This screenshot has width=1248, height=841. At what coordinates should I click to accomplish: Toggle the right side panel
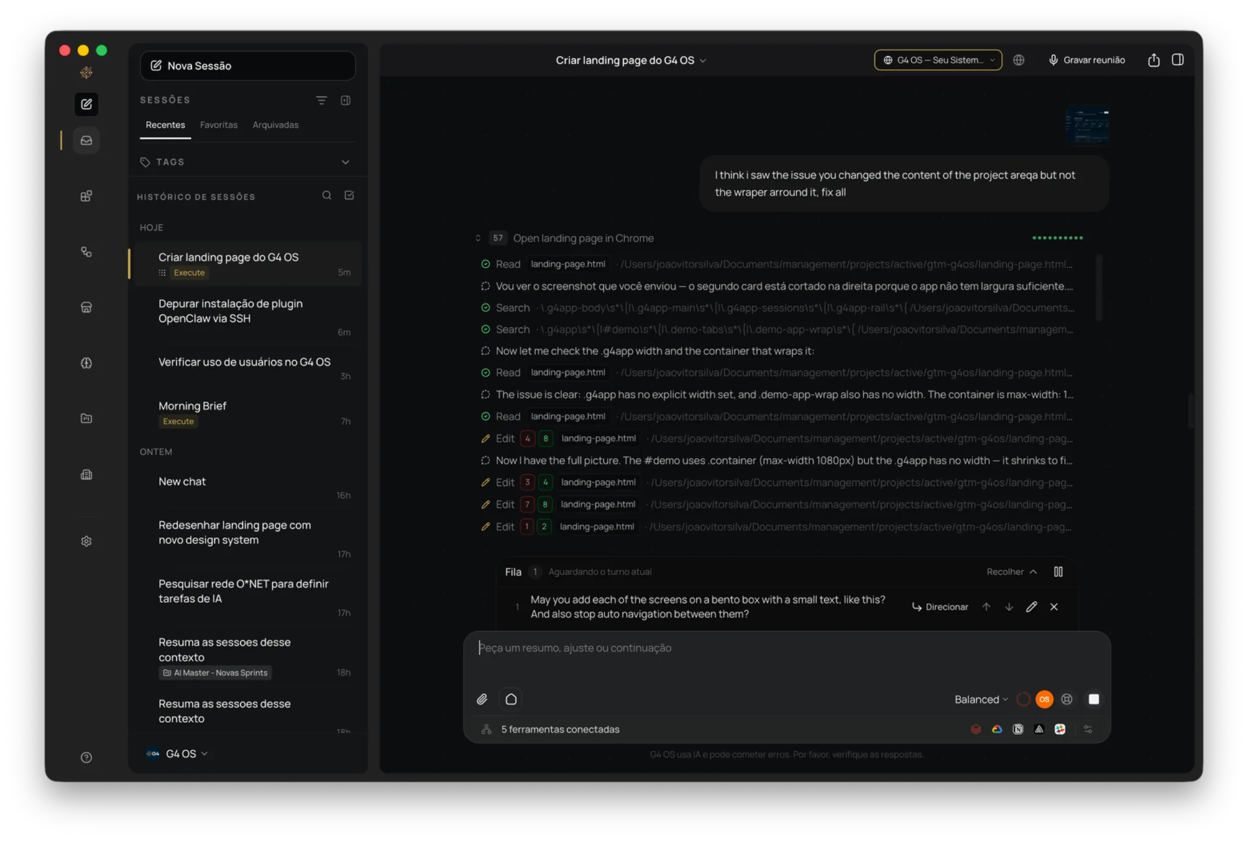[1177, 60]
